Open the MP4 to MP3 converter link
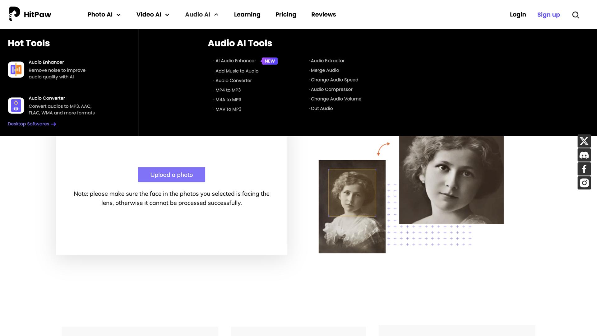 228,90
